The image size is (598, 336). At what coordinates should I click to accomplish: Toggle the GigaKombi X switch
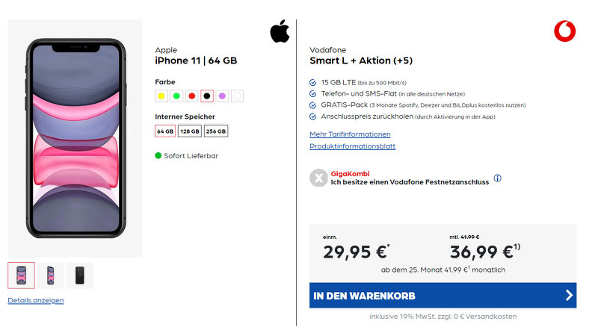tap(318, 178)
